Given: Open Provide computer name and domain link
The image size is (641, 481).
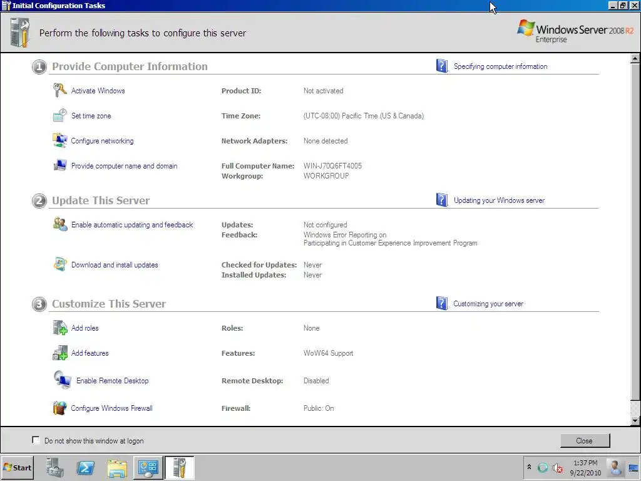Looking at the screenshot, I should coord(125,165).
